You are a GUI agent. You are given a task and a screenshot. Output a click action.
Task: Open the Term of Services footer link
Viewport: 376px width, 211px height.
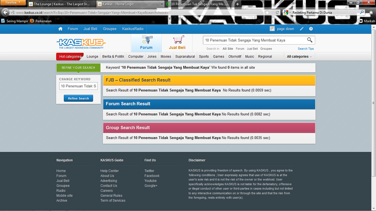113,200
